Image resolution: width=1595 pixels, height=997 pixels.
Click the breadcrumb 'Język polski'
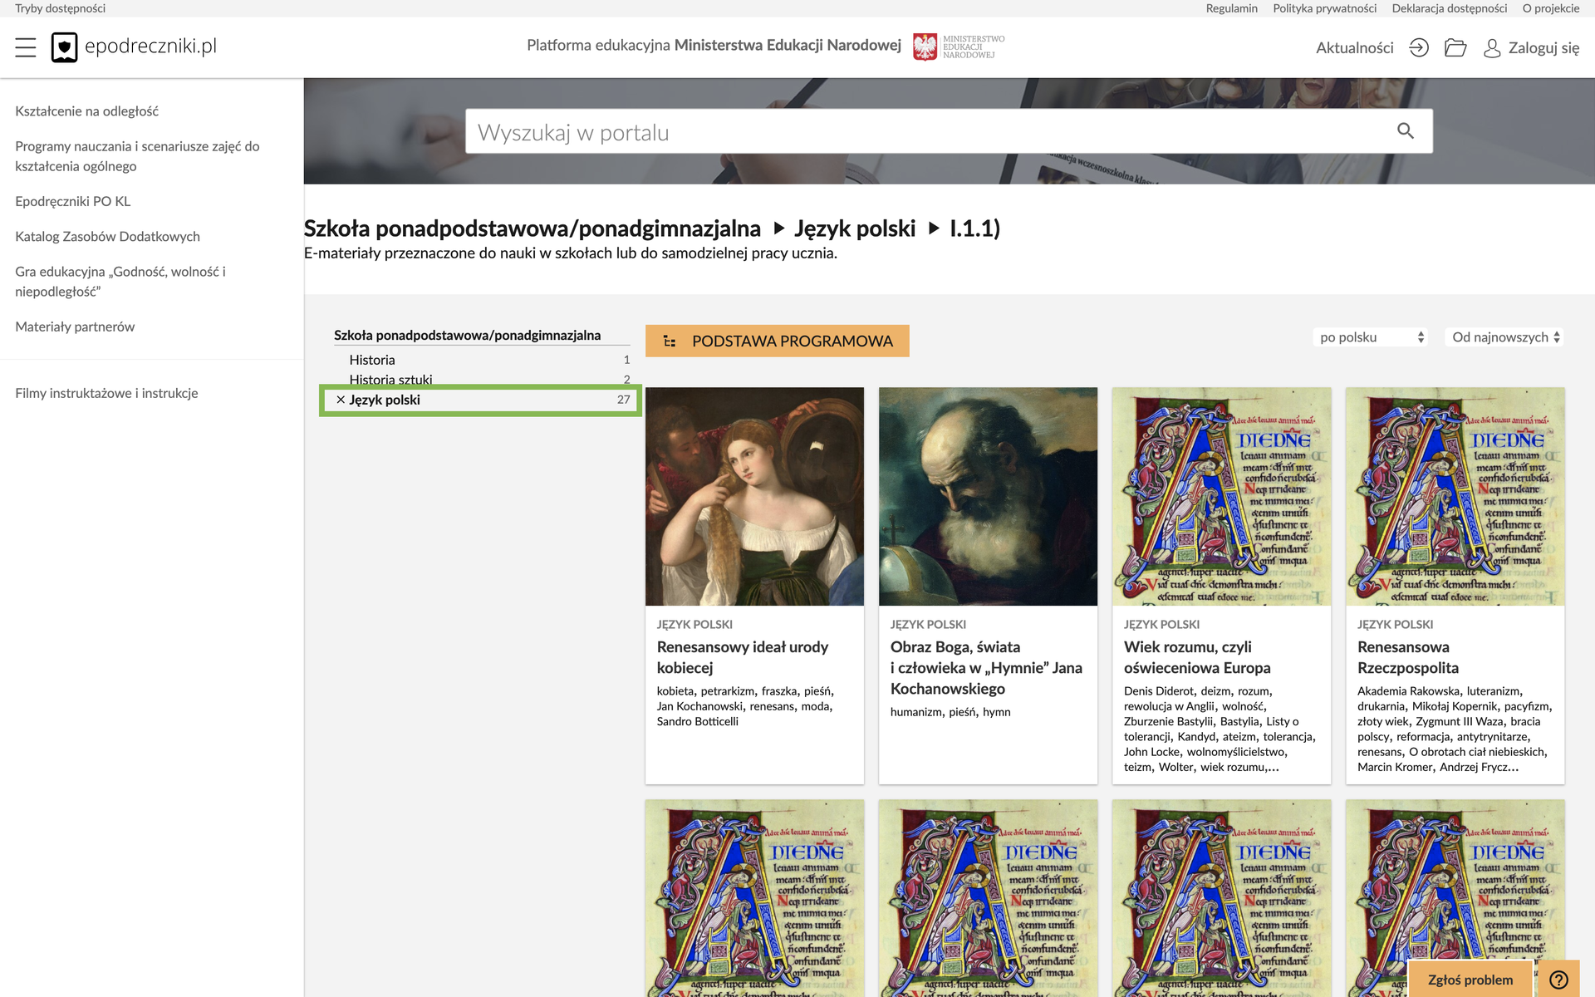pos(855,228)
